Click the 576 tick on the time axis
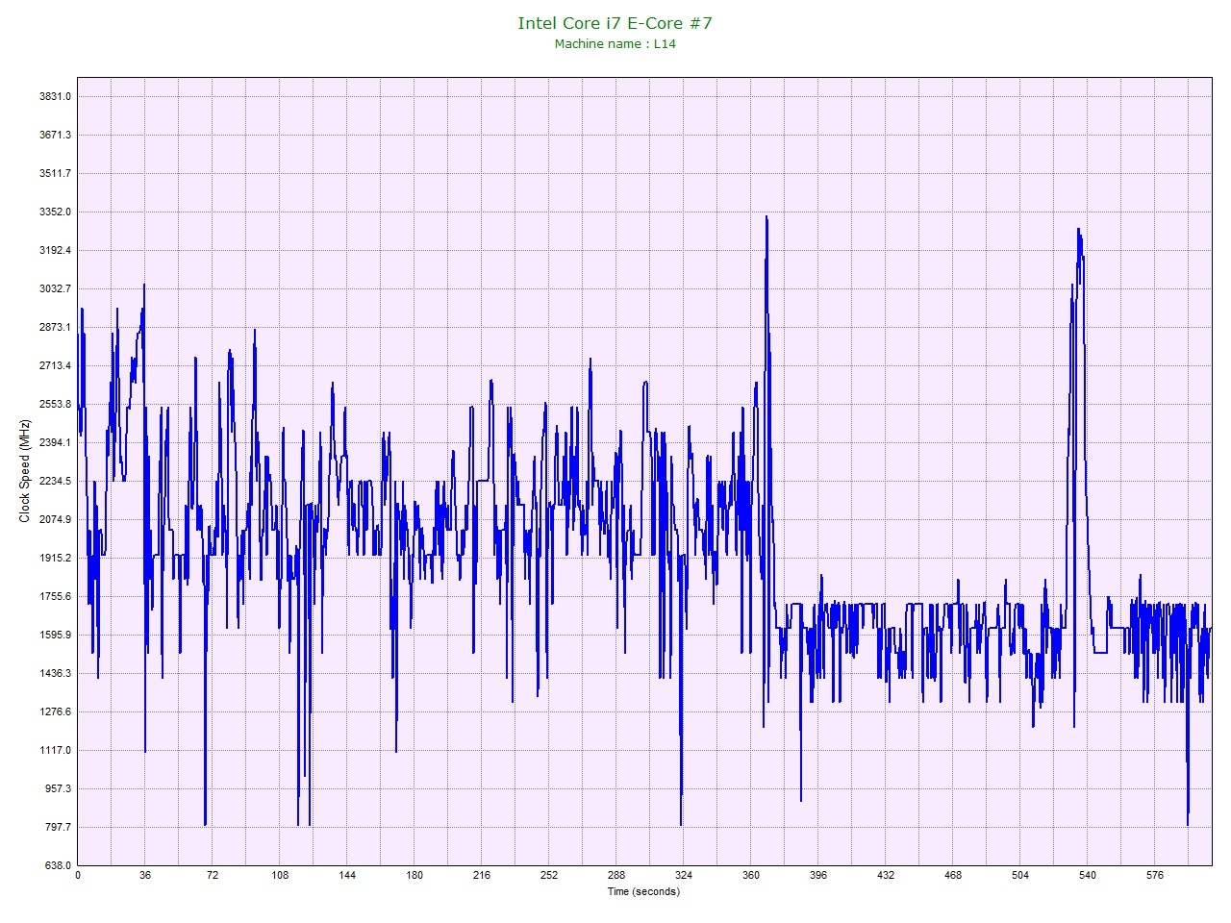Viewport: 1231px width, 923px height. [x=1155, y=876]
